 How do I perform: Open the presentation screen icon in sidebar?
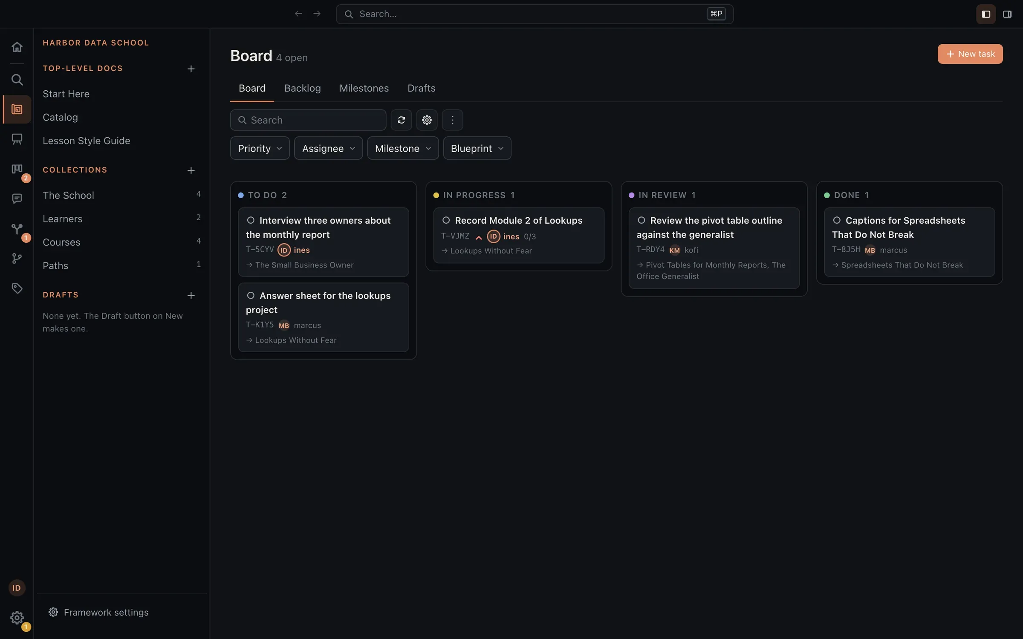click(17, 139)
